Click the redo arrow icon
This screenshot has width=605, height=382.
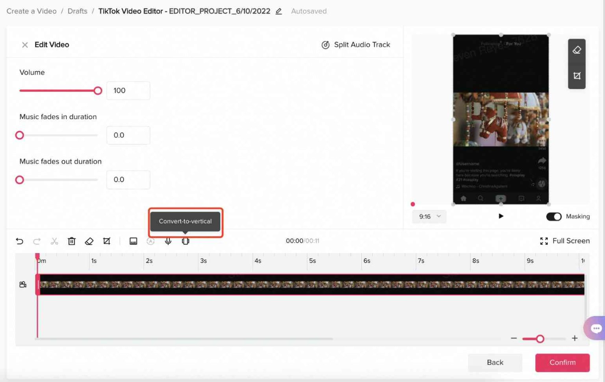[37, 241]
